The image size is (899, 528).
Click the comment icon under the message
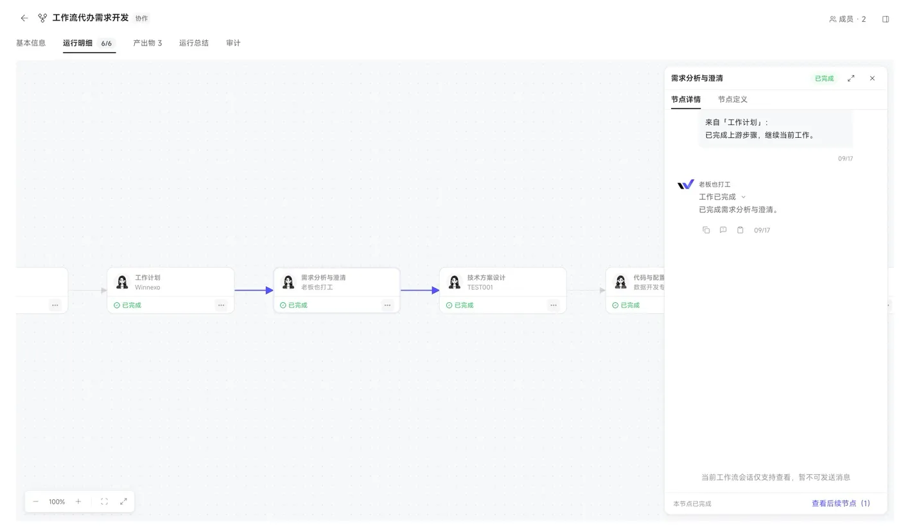pos(723,230)
